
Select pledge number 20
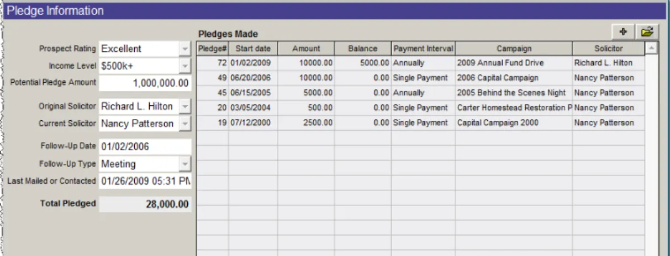[x=213, y=108]
